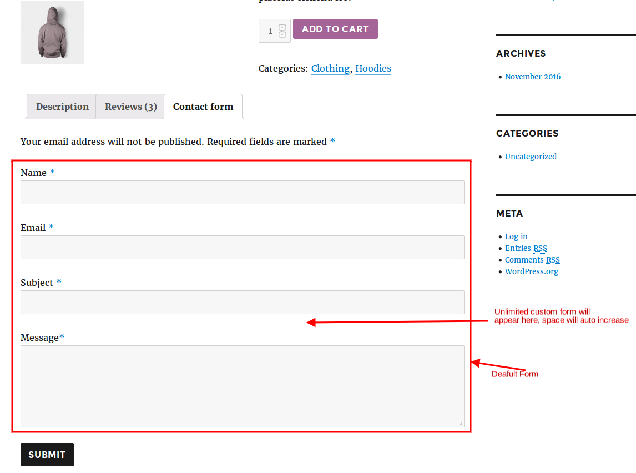Viewport: 636px width, 473px height.
Task: Click the Log in link
Action: [516, 236]
